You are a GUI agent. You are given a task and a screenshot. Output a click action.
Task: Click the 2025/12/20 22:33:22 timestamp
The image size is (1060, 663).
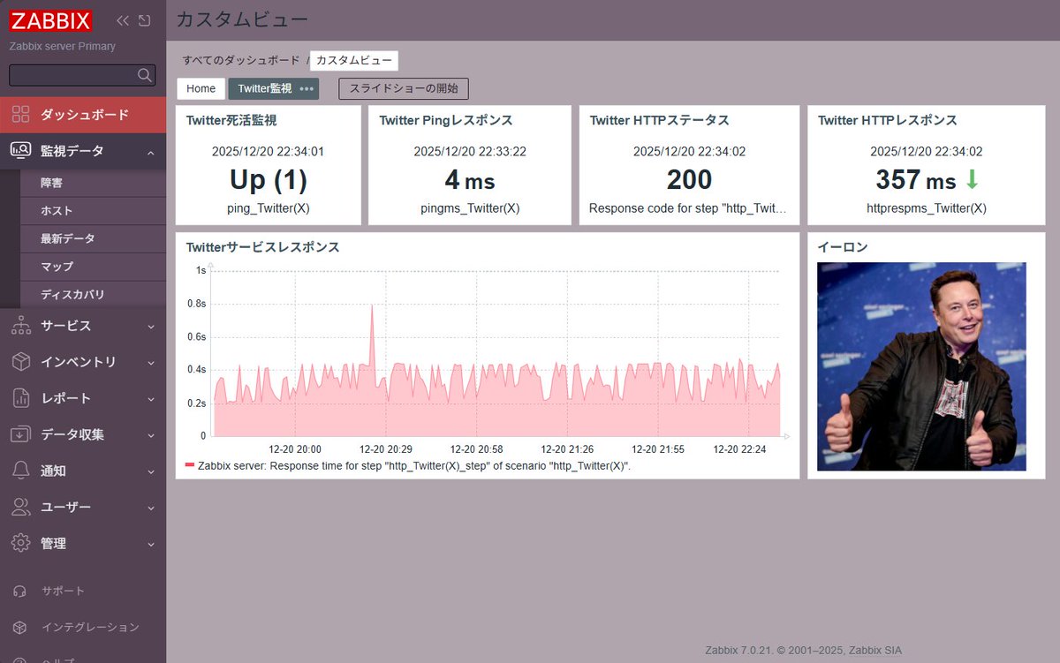(470, 152)
